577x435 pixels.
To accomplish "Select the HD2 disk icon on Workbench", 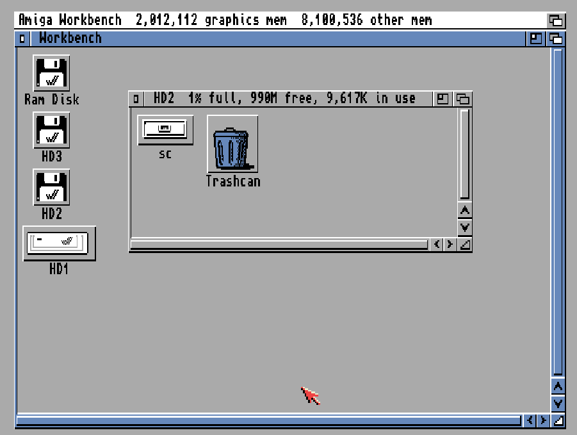I will point(51,187).
